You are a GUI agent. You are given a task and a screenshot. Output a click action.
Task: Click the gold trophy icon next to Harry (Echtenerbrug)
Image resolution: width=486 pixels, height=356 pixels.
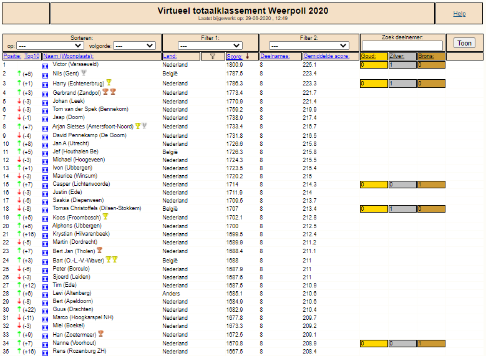click(x=109, y=82)
